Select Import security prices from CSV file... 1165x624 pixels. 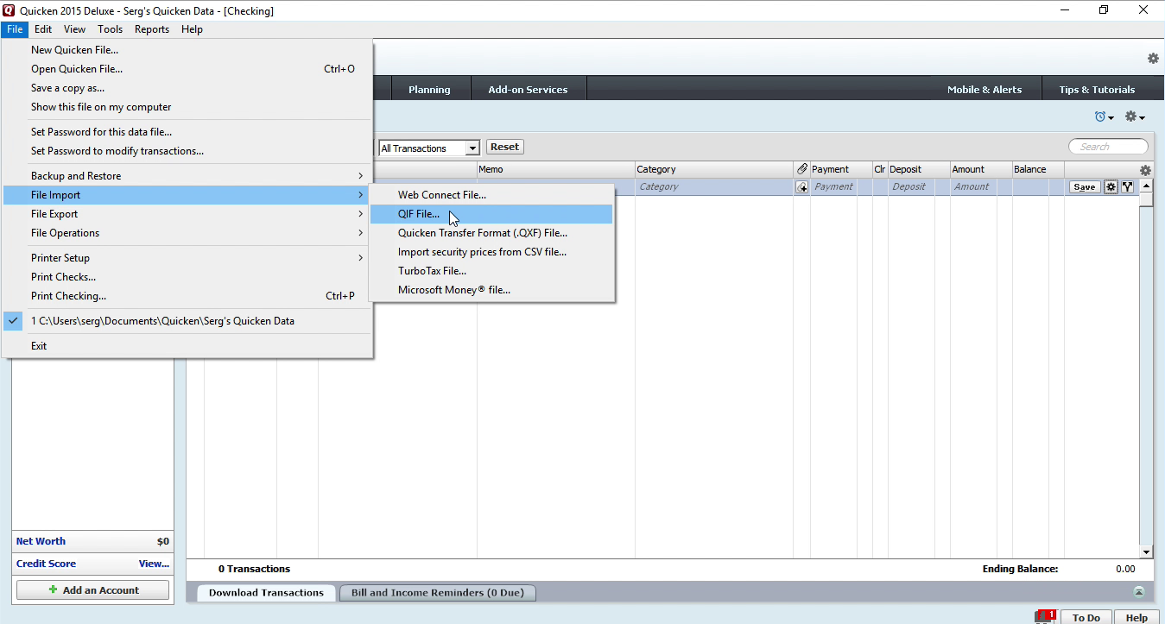(x=491, y=252)
